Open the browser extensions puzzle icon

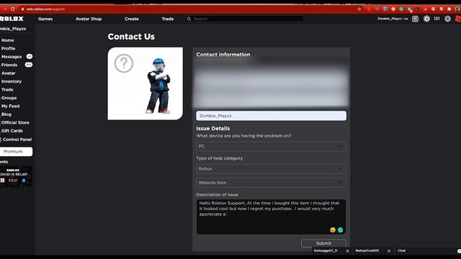tap(449, 9)
